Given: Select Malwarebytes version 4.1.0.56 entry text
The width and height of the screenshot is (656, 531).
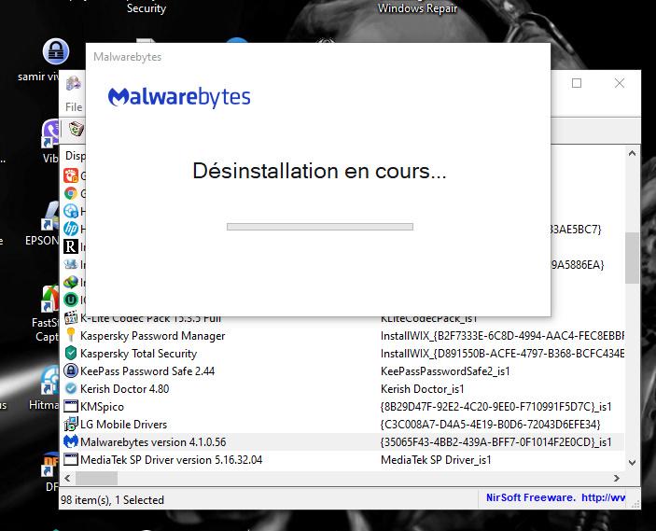Looking at the screenshot, I should [153, 441].
